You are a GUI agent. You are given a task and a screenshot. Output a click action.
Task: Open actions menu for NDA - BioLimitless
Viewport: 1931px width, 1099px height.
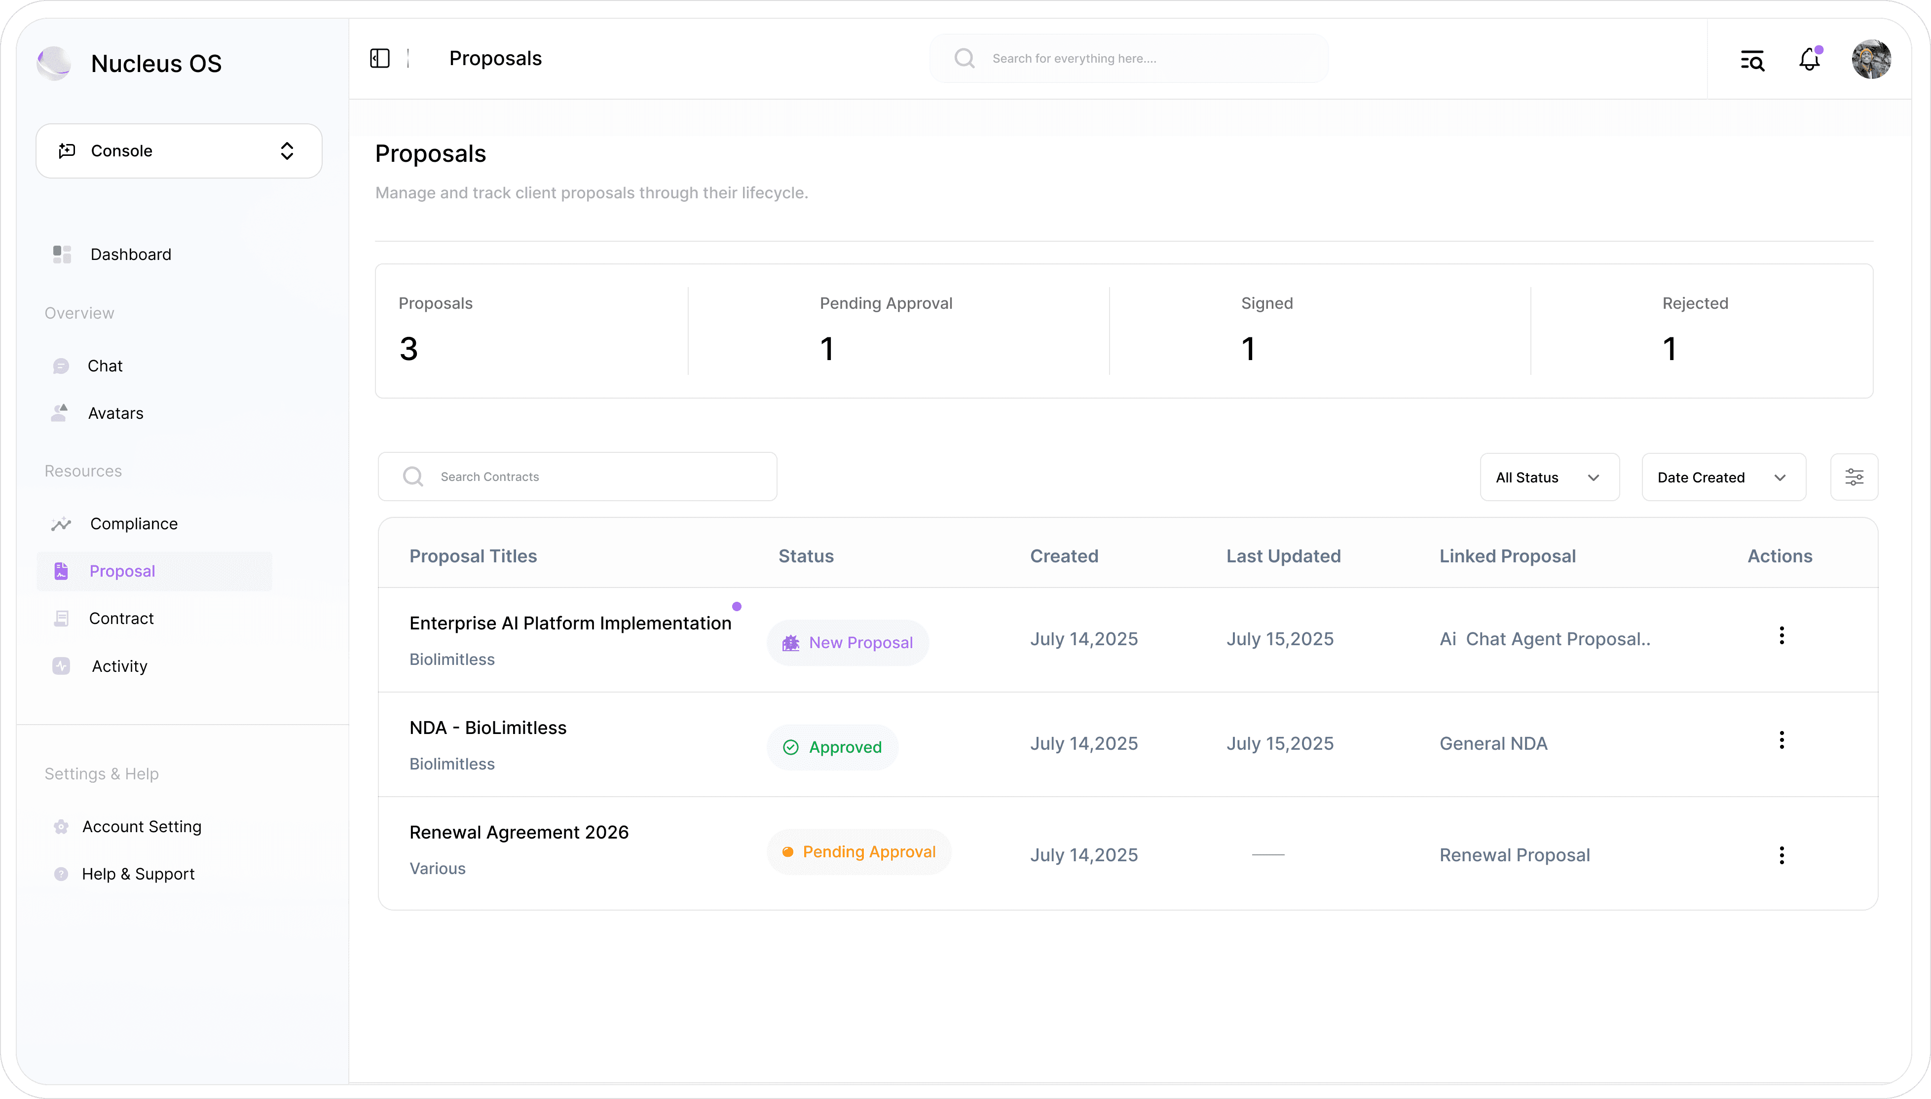1782,740
